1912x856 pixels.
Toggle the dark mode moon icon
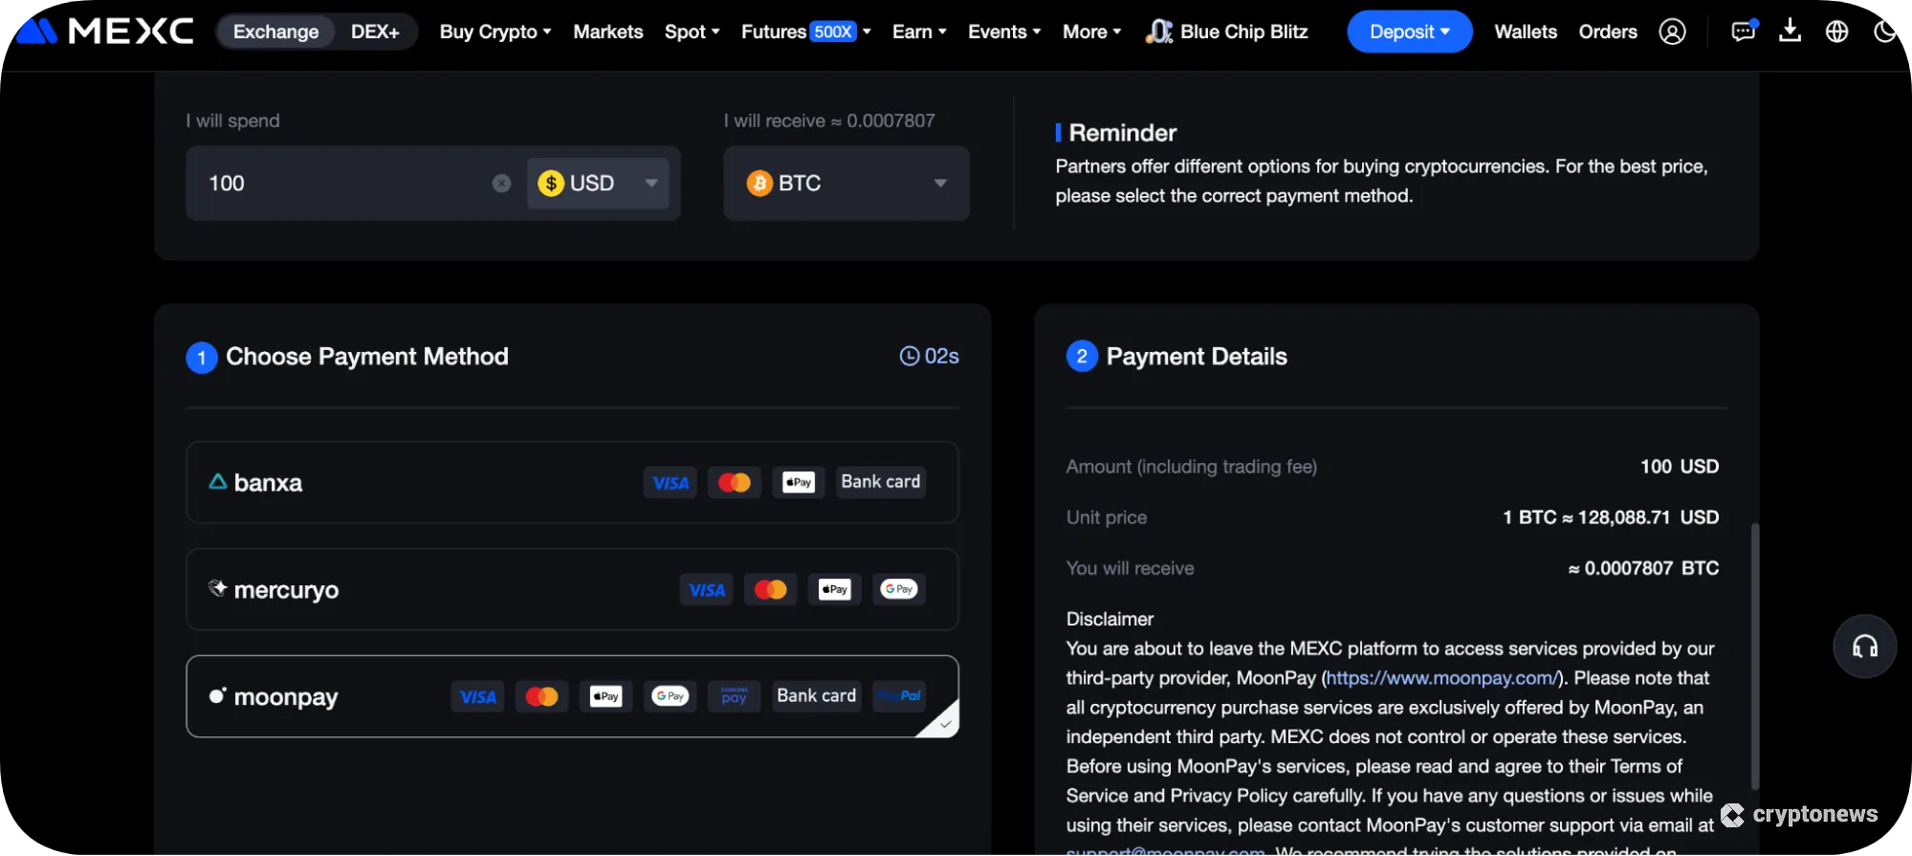pos(1885,32)
